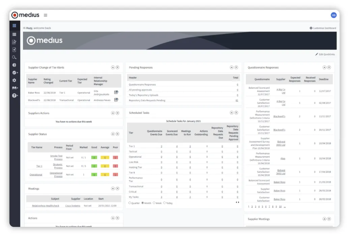Collapse the Actions widget
Image resolution: width=354 pixels, height=239 pixels.
[113, 218]
